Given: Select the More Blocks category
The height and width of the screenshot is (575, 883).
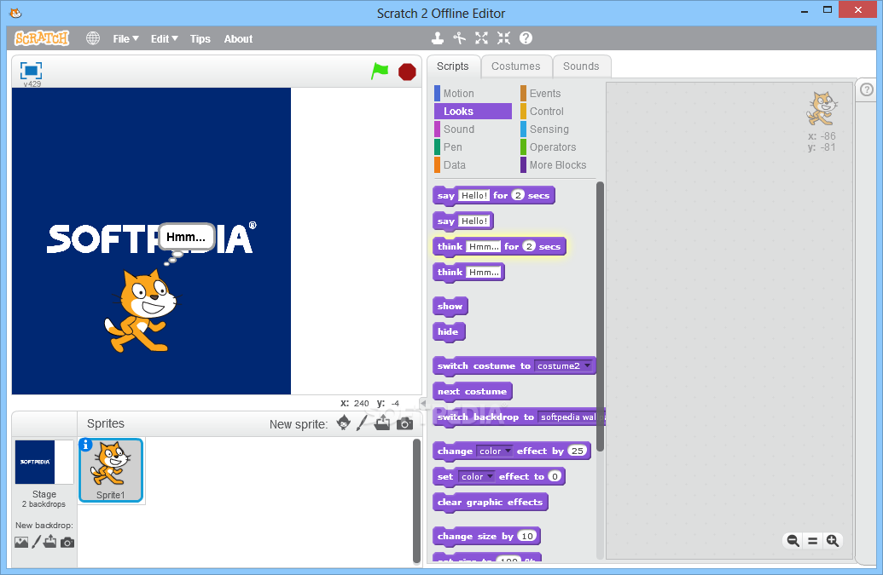Looking at the screenshot, I should [x=557, y=165].
